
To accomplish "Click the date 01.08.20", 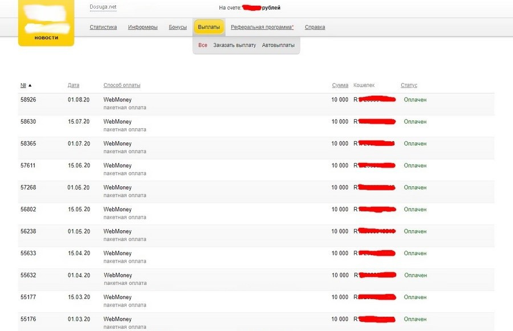I will coord(79,100).
